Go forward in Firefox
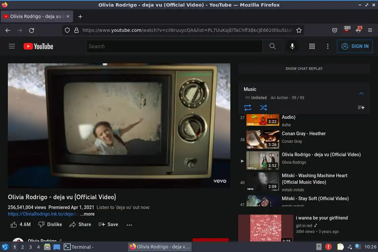The height and width of the screenshot is (252, 378). (x=20, y=31)
